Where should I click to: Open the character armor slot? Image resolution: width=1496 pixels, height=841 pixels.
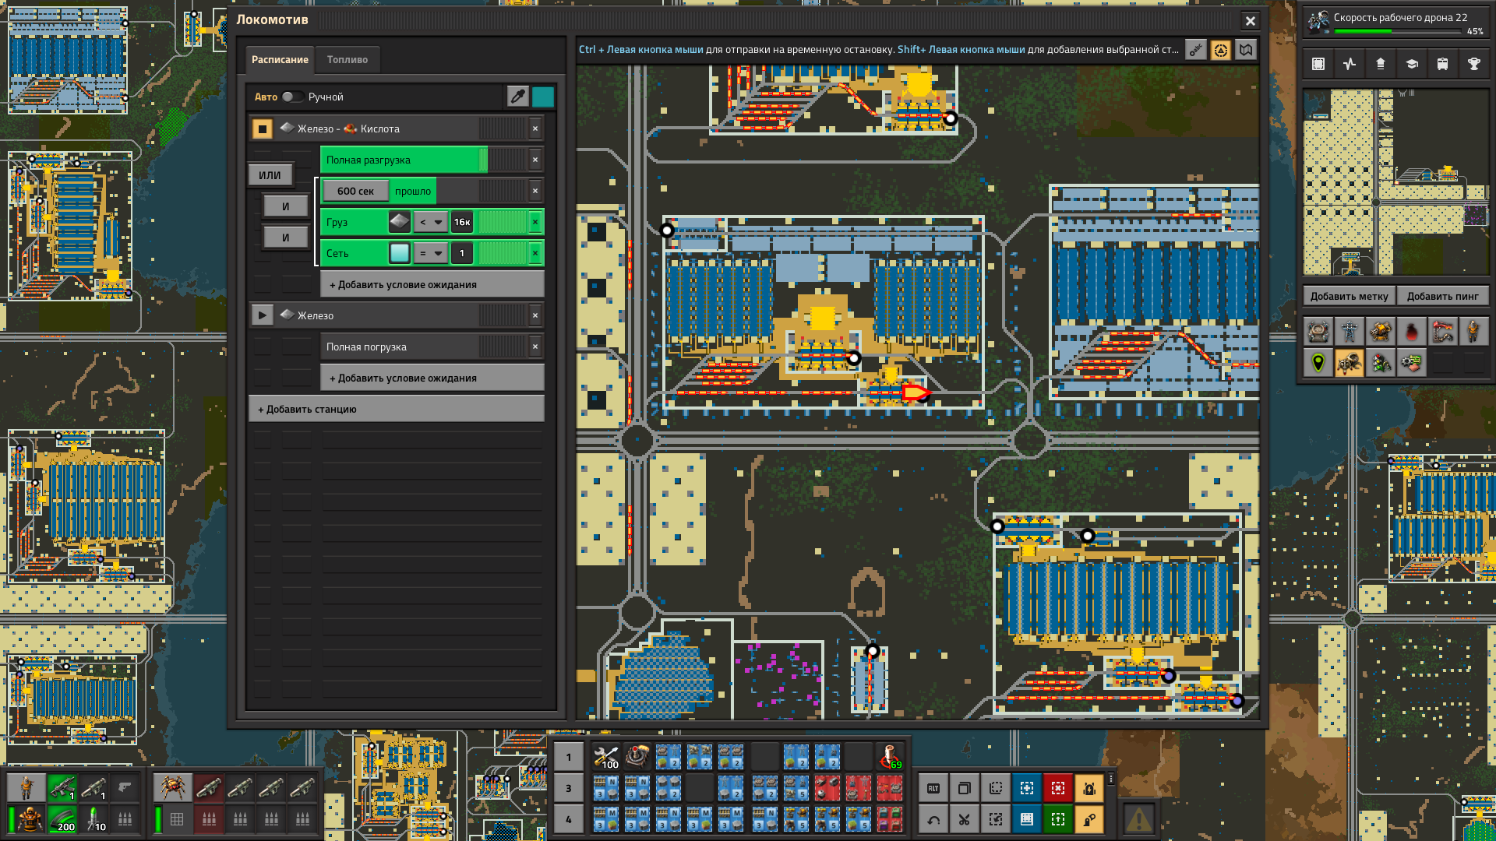[30, 819]
